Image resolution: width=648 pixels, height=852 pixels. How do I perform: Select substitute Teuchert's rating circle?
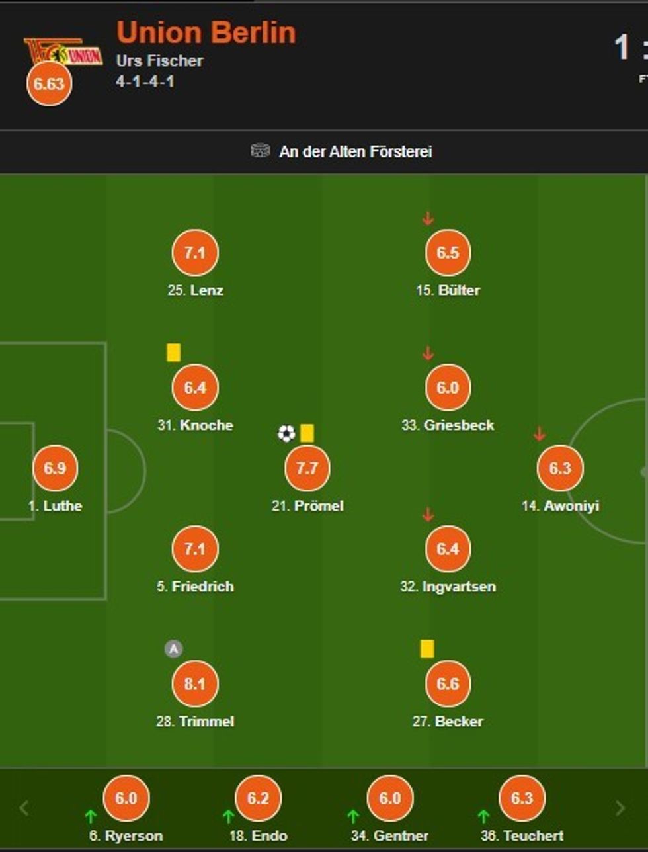[x=522, y=798]
